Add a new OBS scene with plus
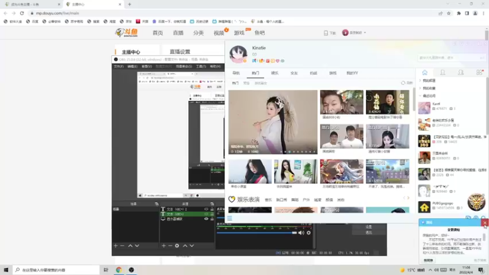 [x=116, y=246]
